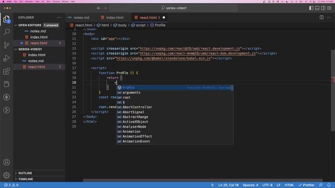Split the editor right

coord(321,17)
